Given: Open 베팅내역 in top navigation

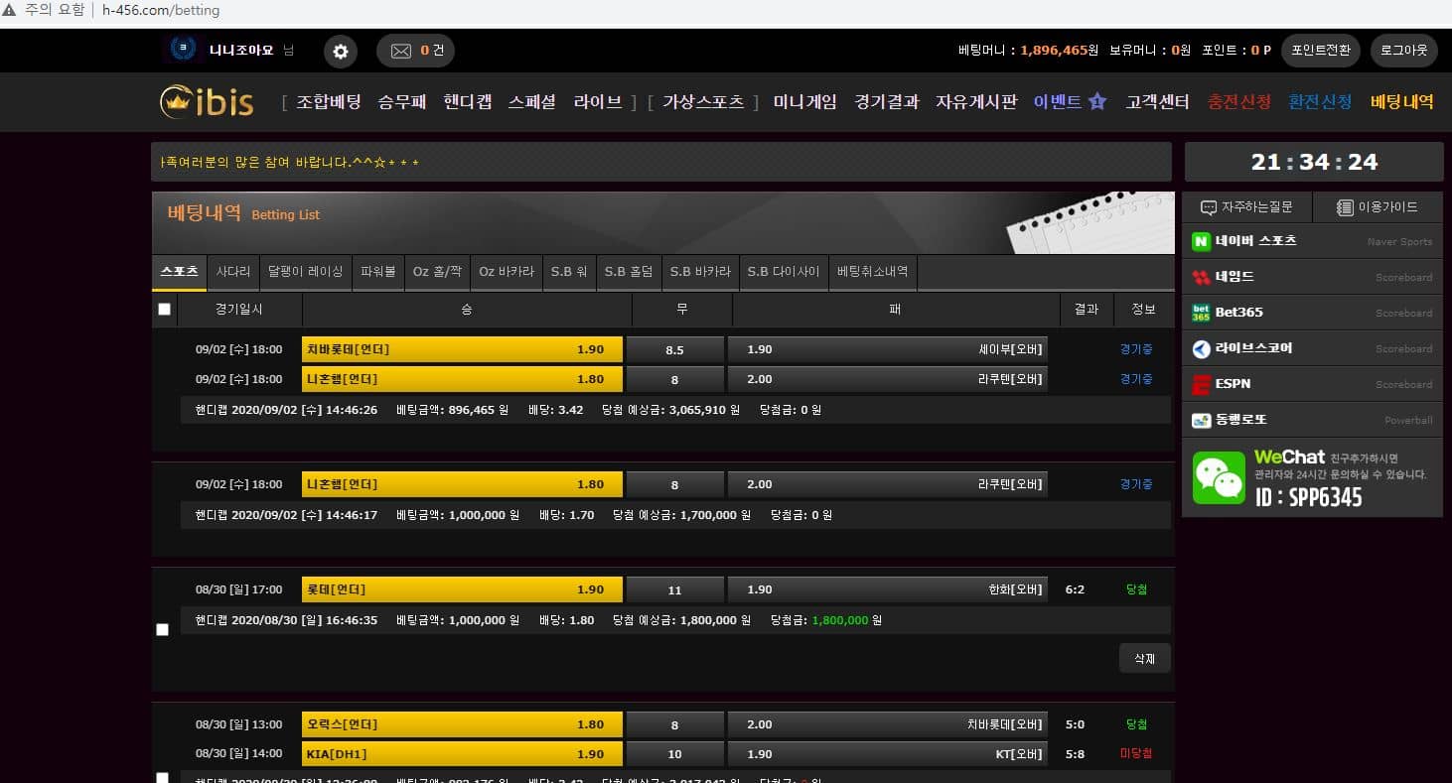Looking at the screenshot, I should 1402,101.
